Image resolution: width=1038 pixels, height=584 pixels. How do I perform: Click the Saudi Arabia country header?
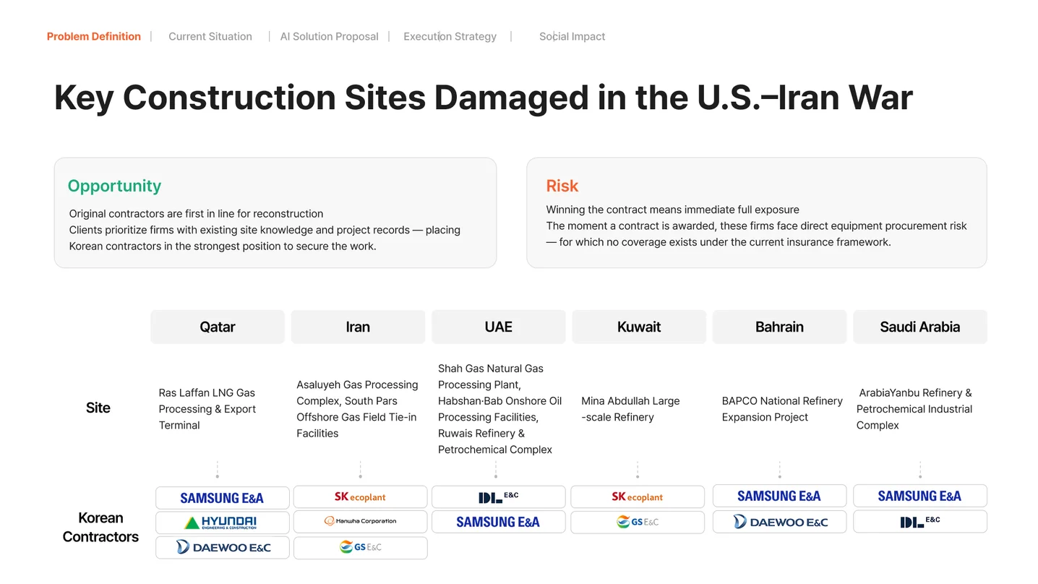[920, 327]
